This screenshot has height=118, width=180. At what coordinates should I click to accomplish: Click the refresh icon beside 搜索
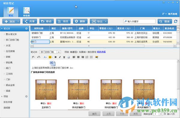coord(175,21)
